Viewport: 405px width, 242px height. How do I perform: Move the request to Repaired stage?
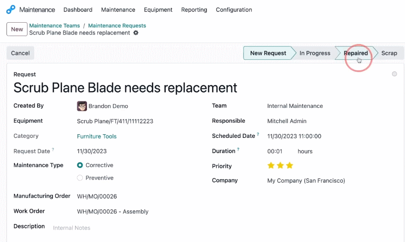355,53
